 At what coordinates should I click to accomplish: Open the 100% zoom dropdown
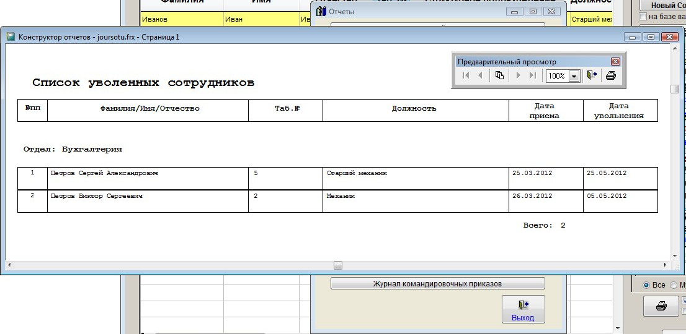tap(574, 76)
